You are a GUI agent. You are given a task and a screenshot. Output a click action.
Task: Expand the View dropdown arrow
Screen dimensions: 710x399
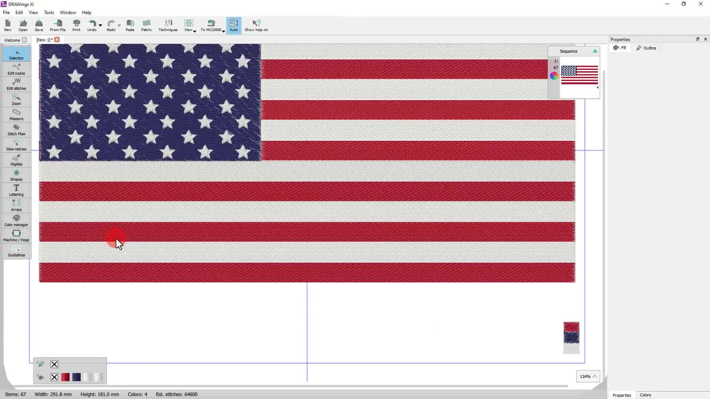(x=195, y=31)
